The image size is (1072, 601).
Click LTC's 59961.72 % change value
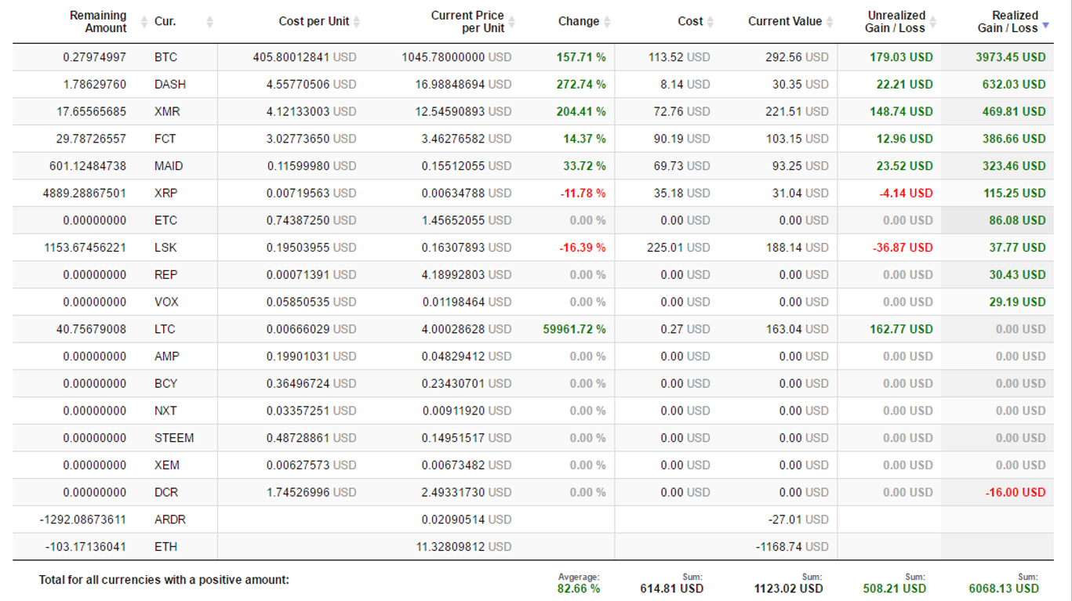pos(575,329)
